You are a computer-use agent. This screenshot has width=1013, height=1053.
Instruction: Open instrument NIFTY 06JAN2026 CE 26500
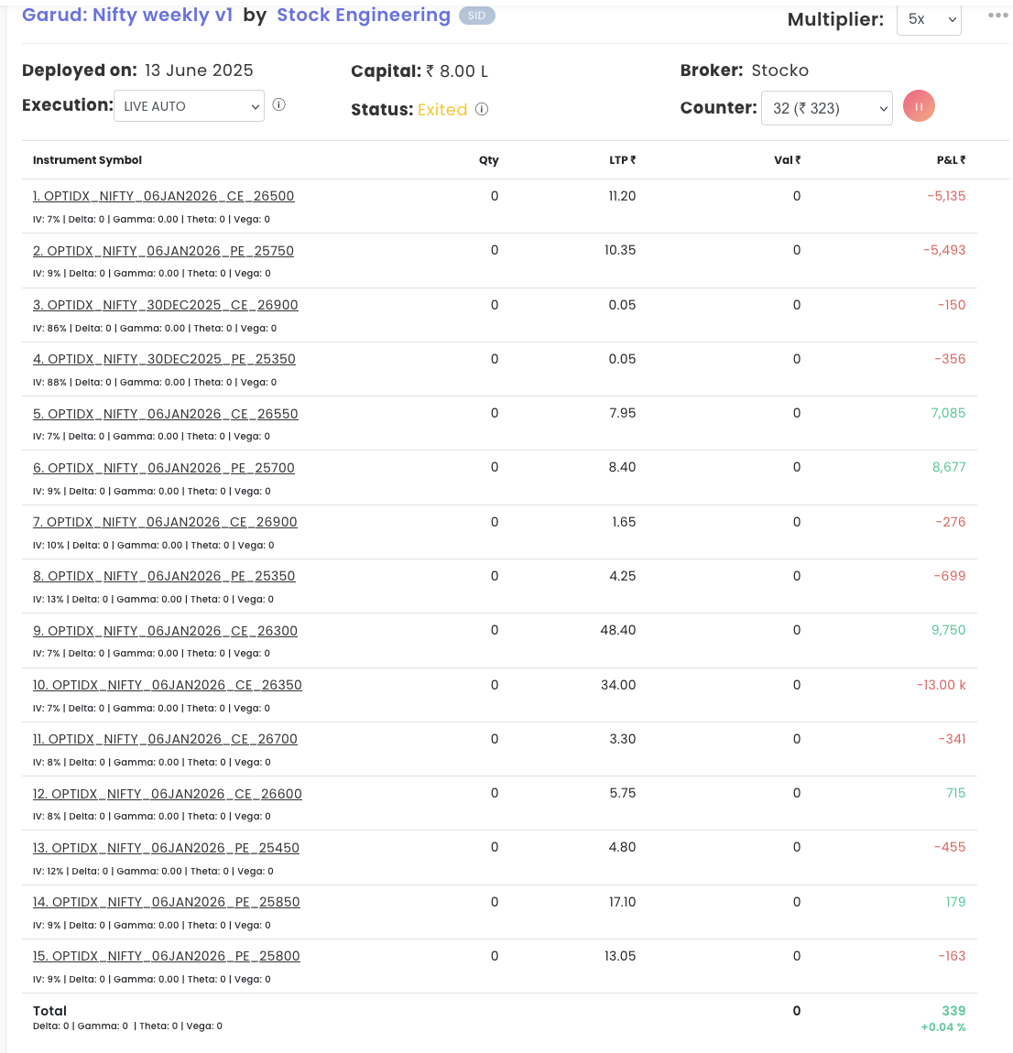163,196
